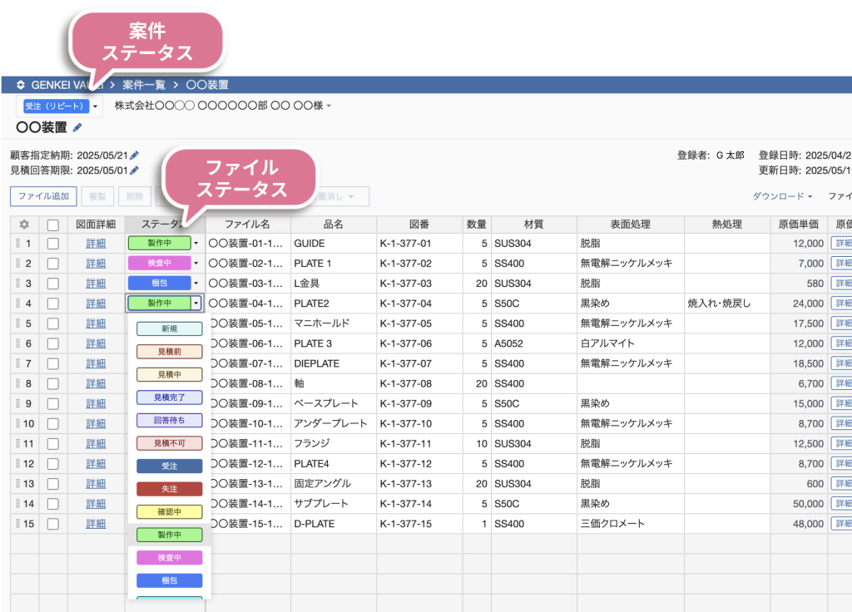The width and height of the screenshot is (852, 612).
Task: Open 詳細 drawing link in row 13
Action: click(96, 483)
